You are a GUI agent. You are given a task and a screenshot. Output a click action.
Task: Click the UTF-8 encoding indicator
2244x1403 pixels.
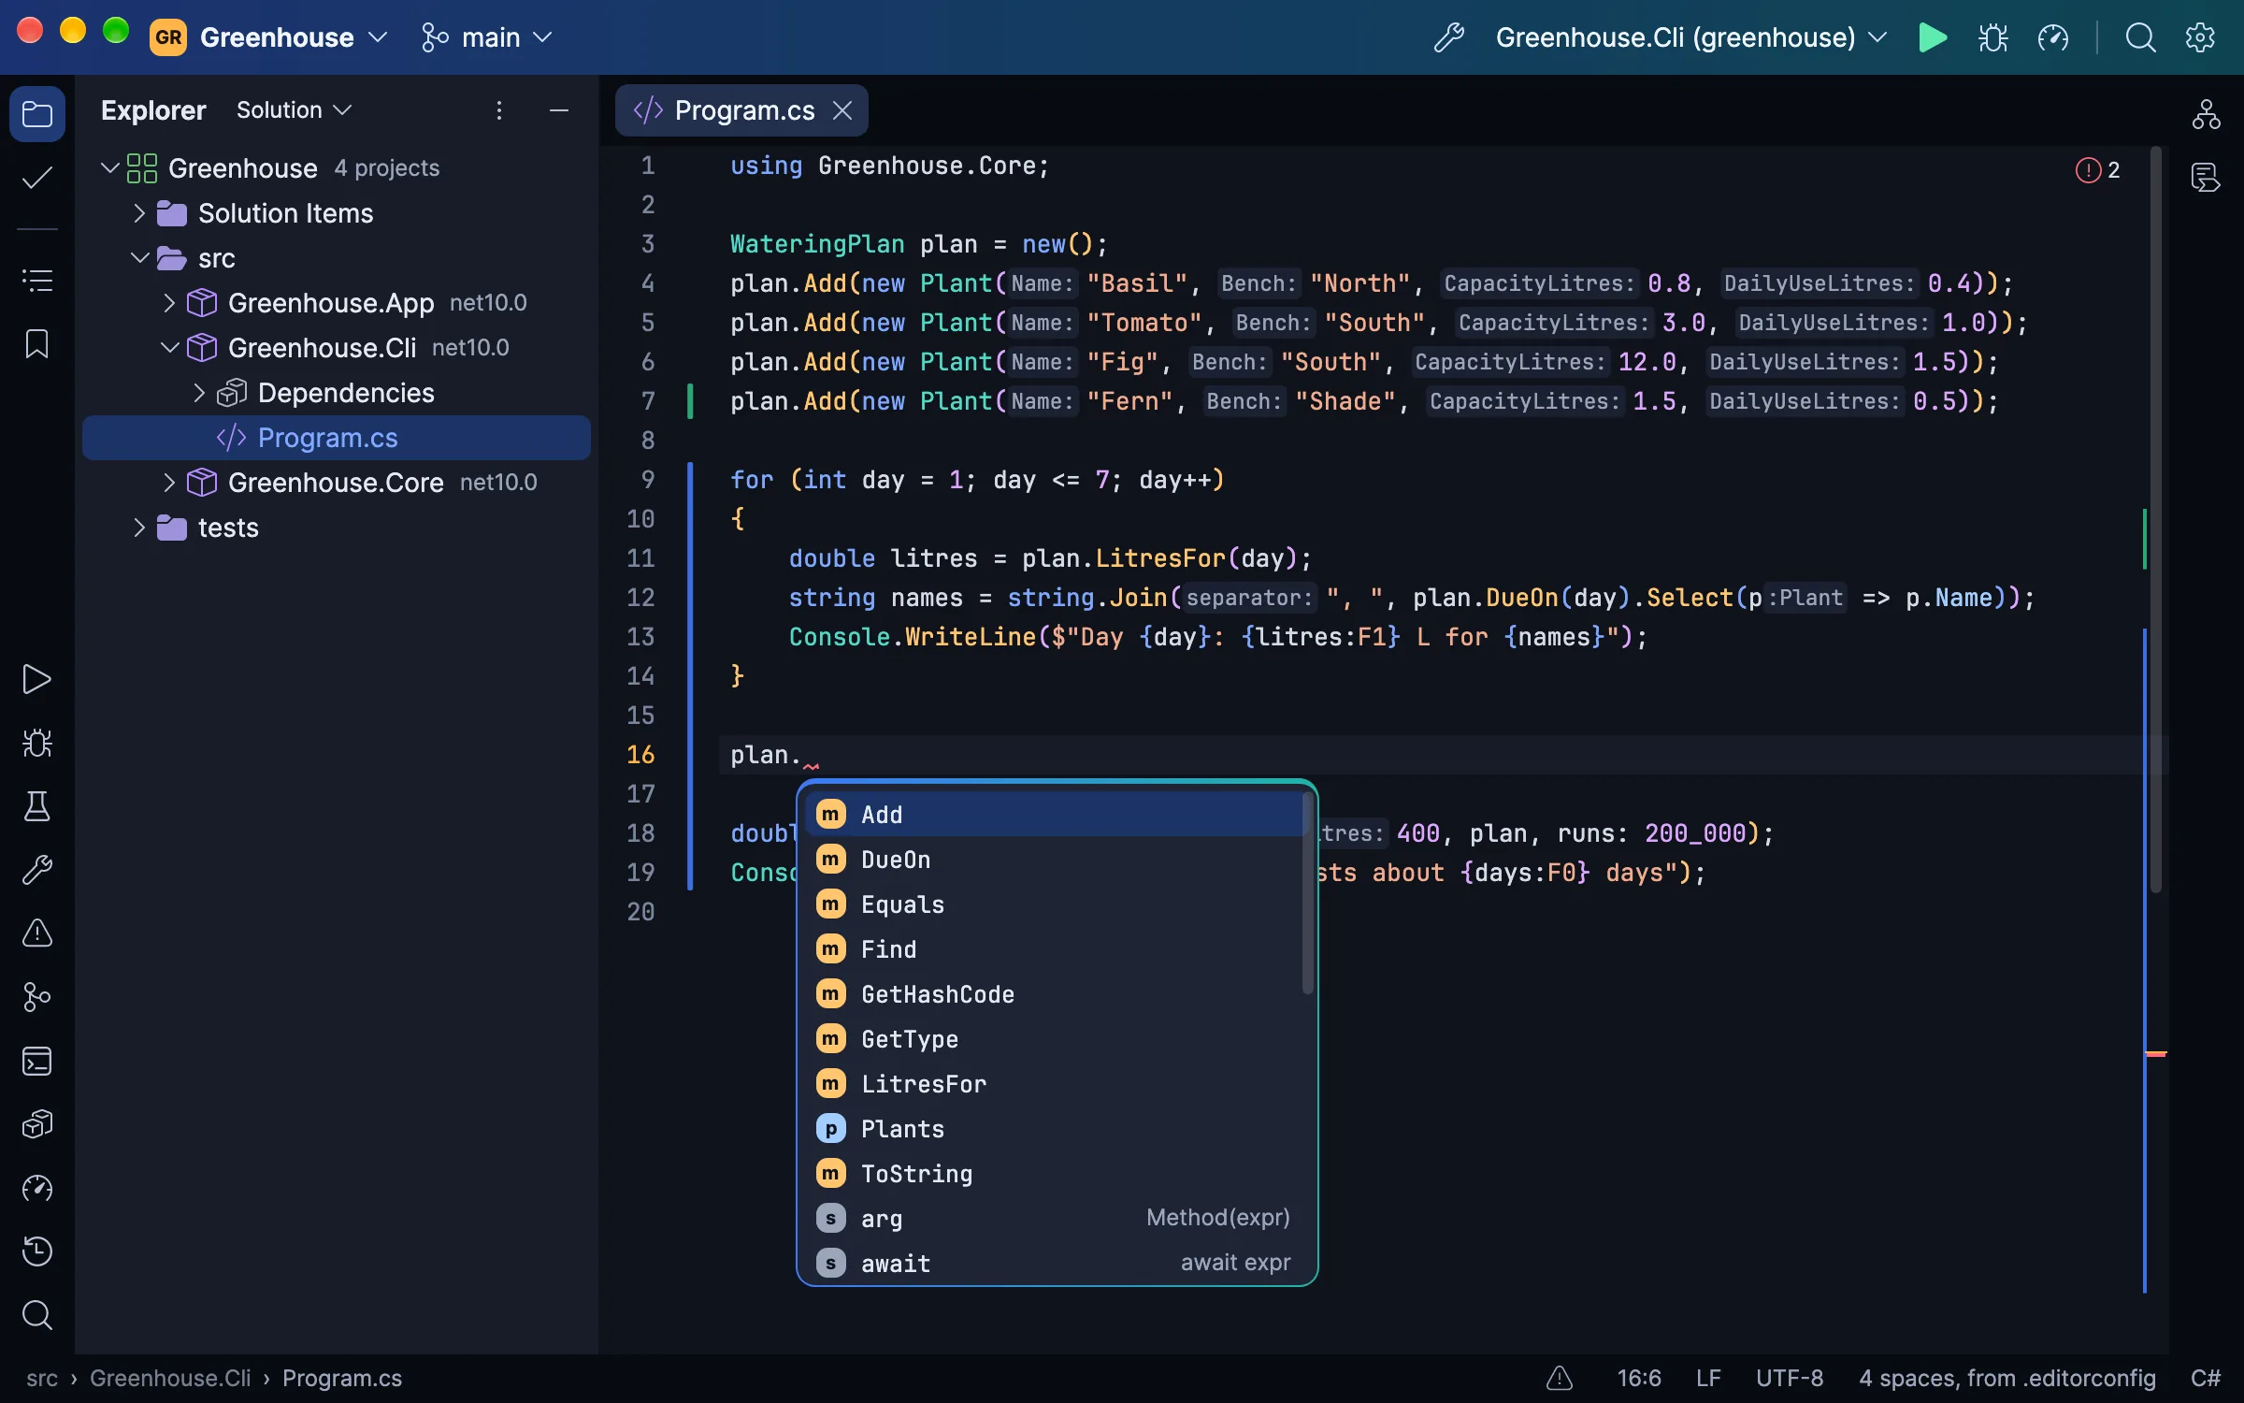[1790, 1378]
